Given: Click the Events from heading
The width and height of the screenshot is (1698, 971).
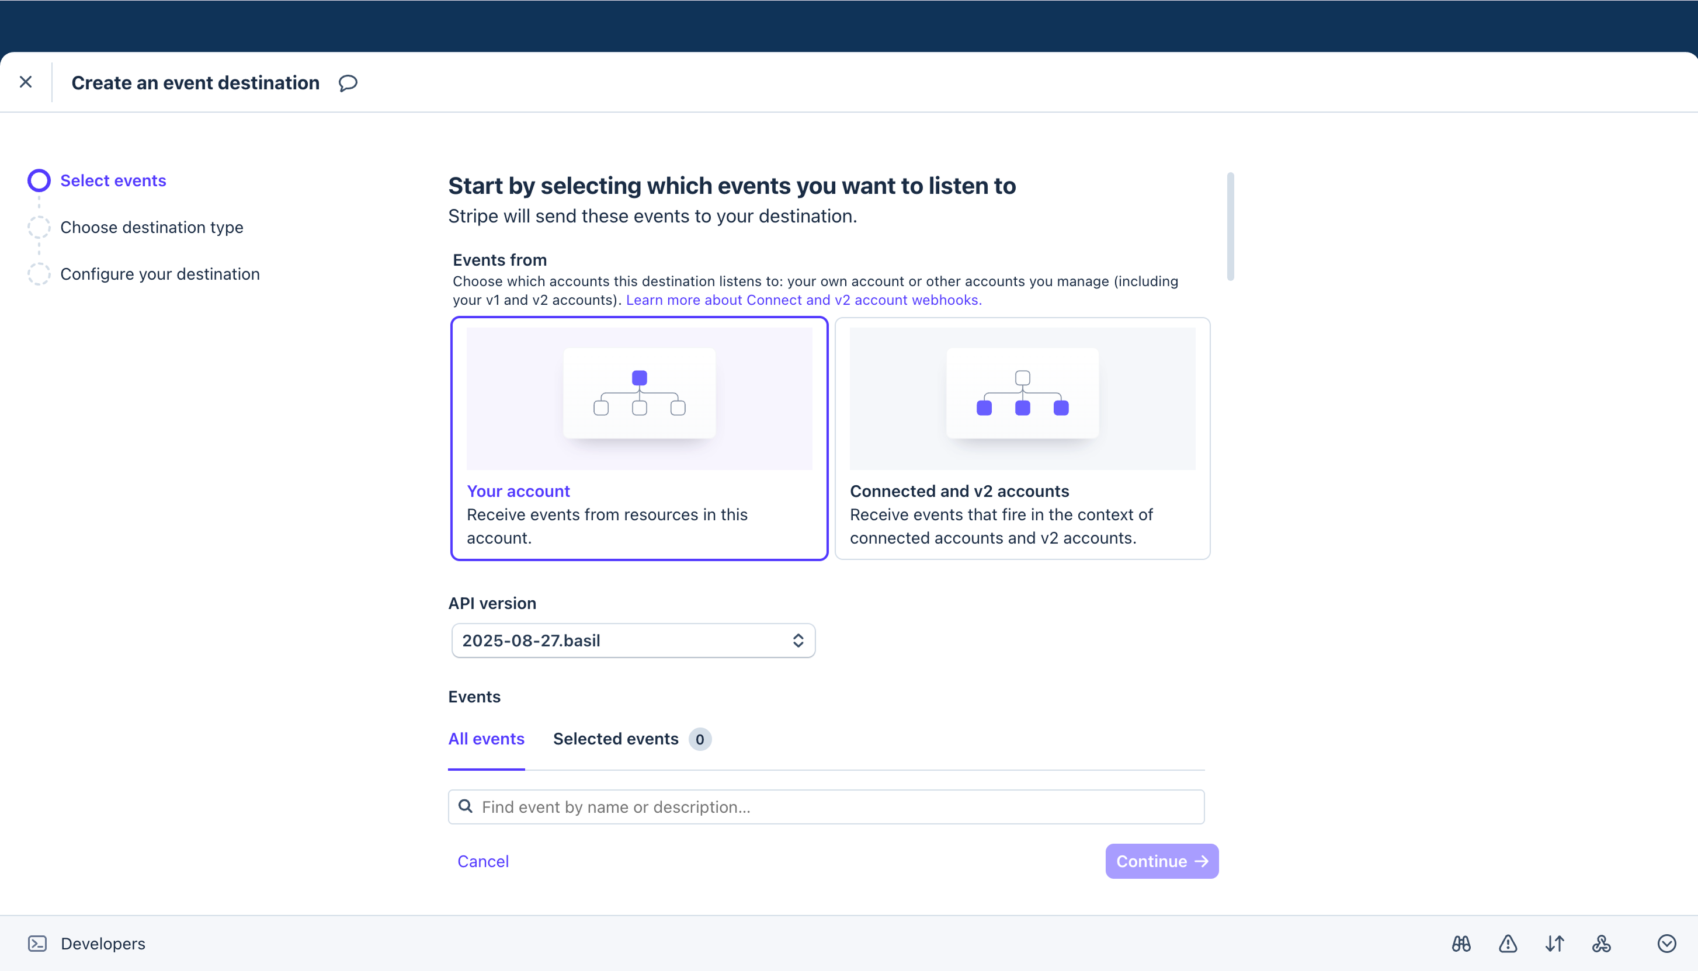Looking at the screenshot, I should click(x=499, y=259).
